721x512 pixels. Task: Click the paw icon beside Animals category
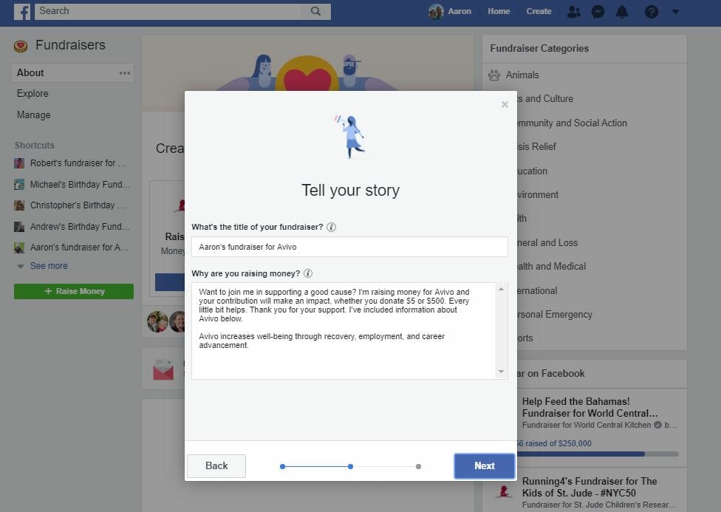[x=493, y=75]
